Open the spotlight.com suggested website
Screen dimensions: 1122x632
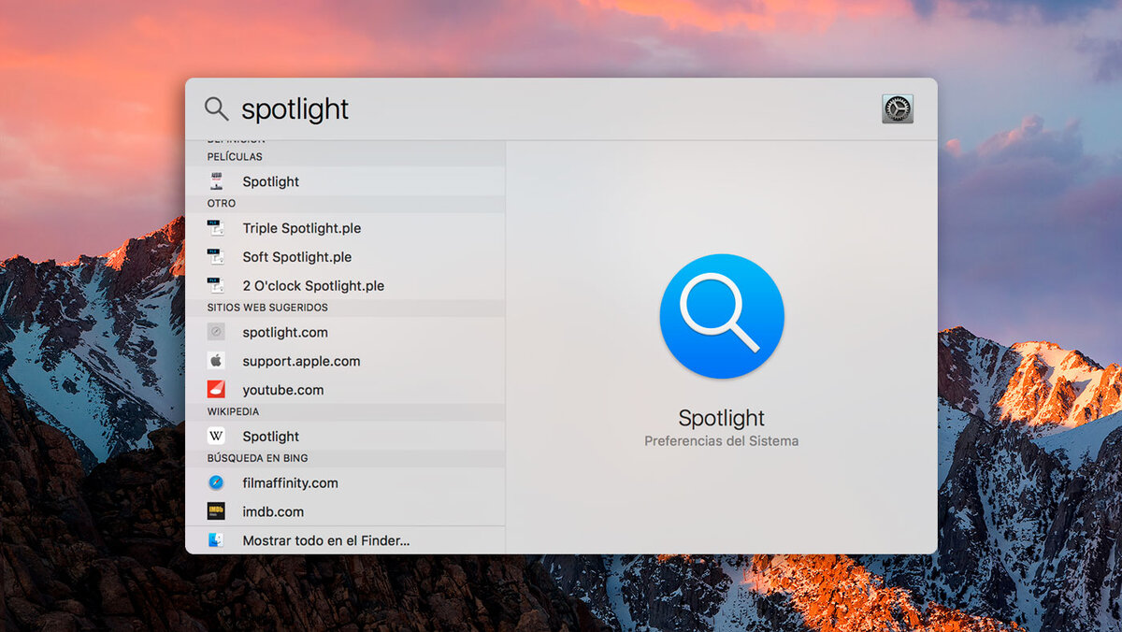(x=345, y=332)
